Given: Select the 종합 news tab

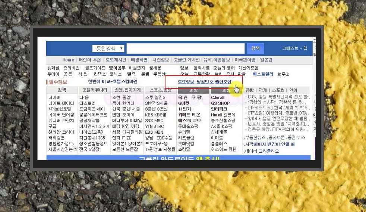Looking at the screenshot, I should [249, 90].
